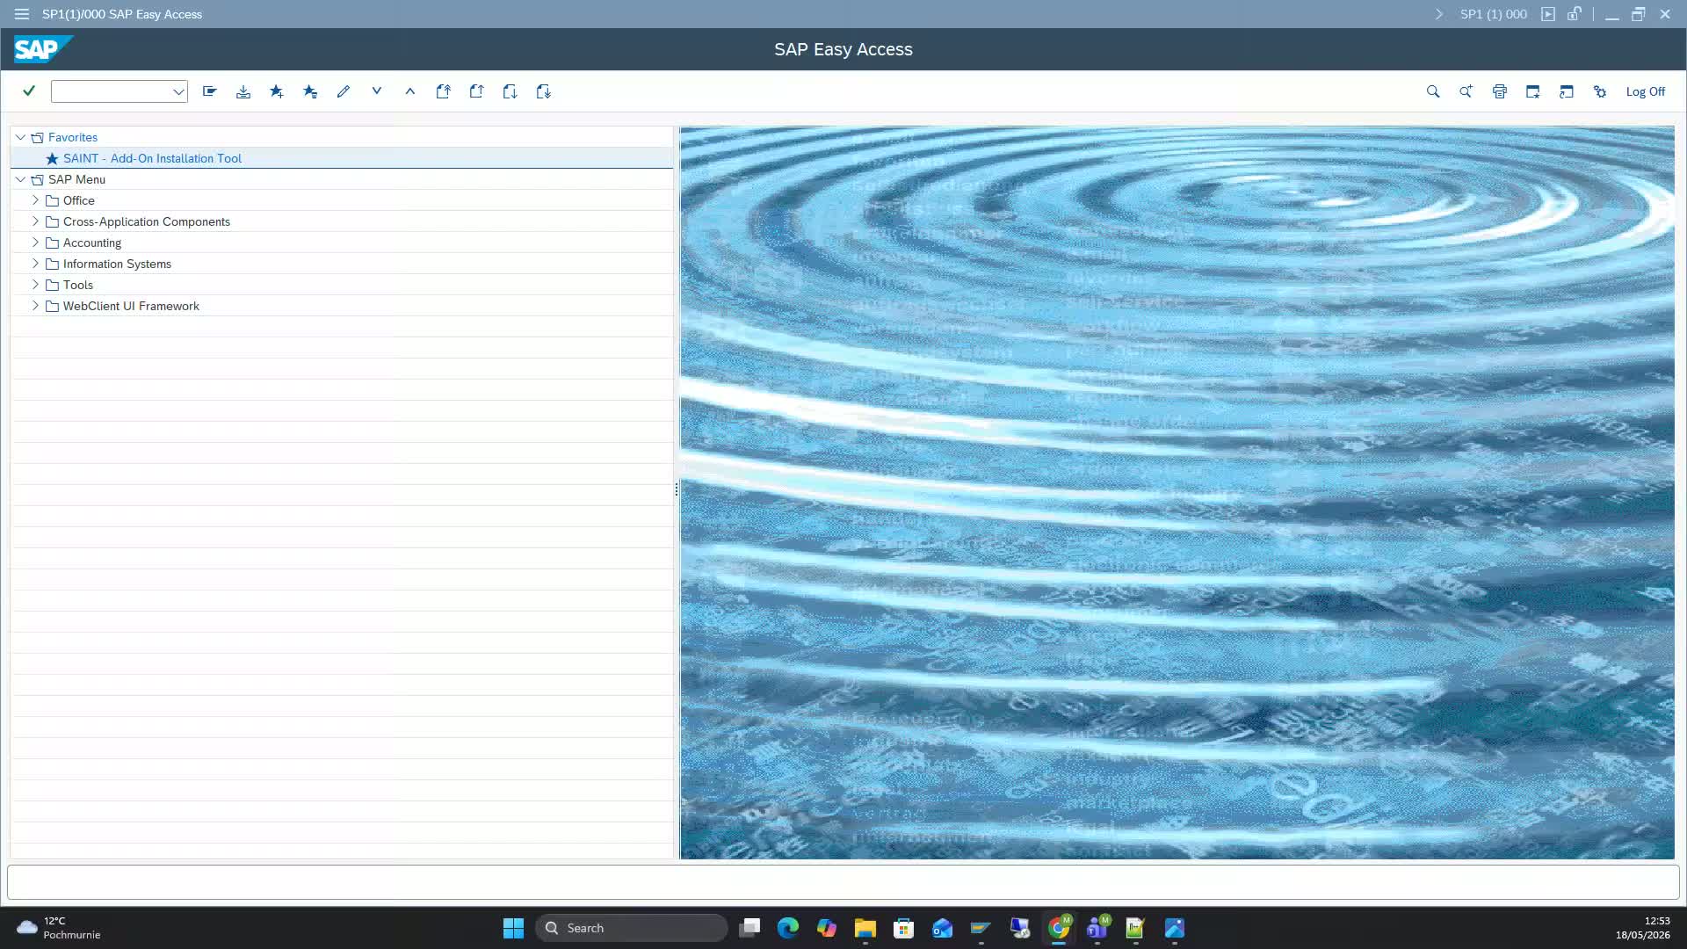1687x949 pixels.
Task: Select the SAP Menu root label
Action: pos(76,179)
